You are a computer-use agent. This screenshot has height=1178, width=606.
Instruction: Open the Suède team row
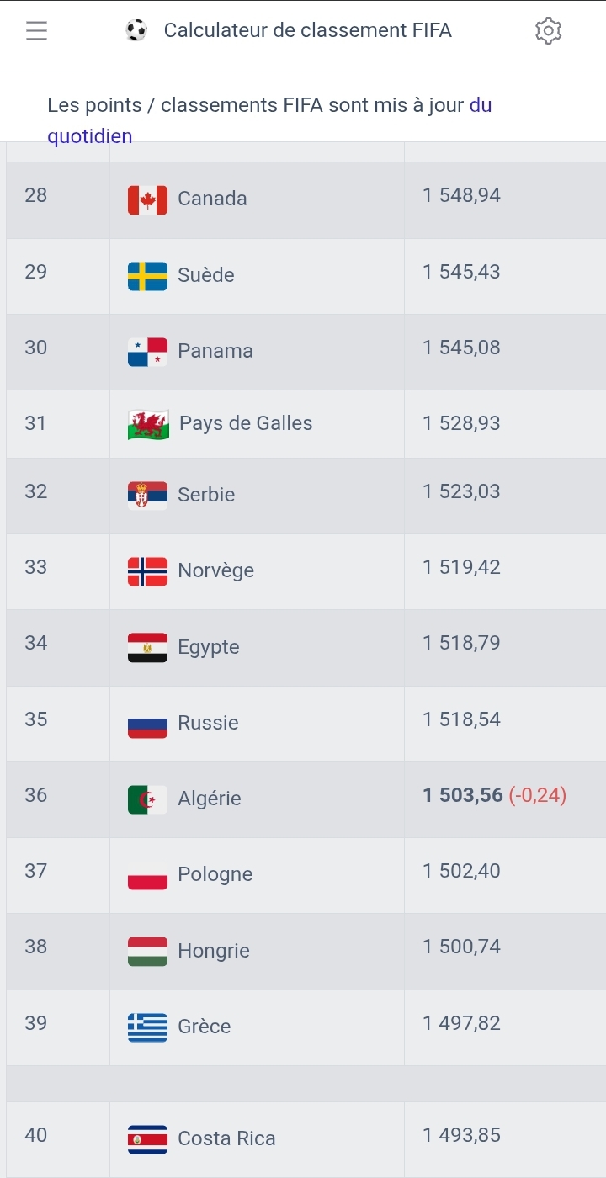(206, 275)
